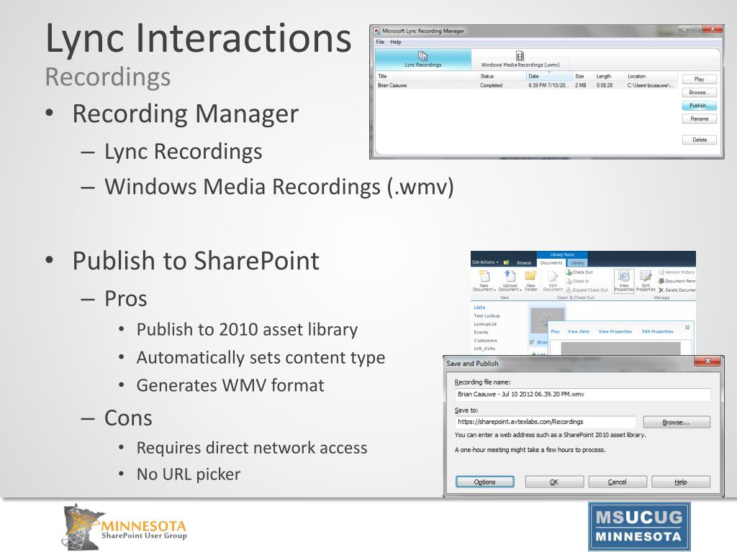Viewport: 737px width, 552px height.
Task: Click the New Folder ribbon icon
Action: (530, 276)
